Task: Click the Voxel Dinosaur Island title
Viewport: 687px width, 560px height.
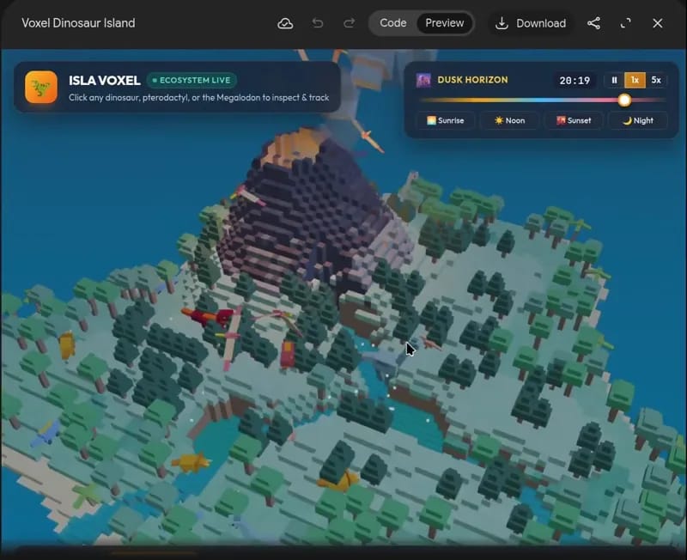Action: coord(78,23)
